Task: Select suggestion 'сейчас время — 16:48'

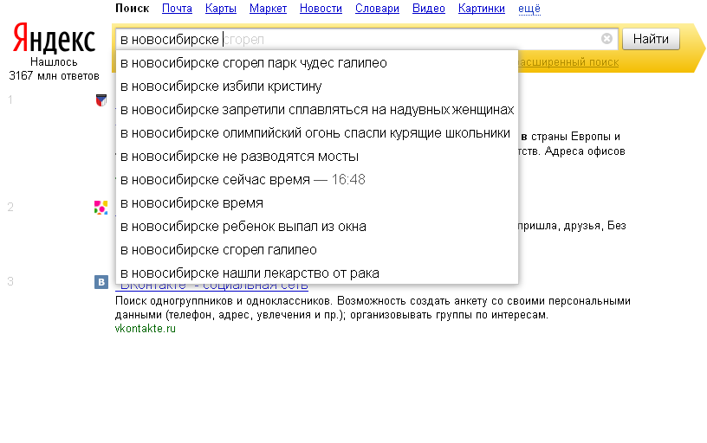Action: (317, 180)
